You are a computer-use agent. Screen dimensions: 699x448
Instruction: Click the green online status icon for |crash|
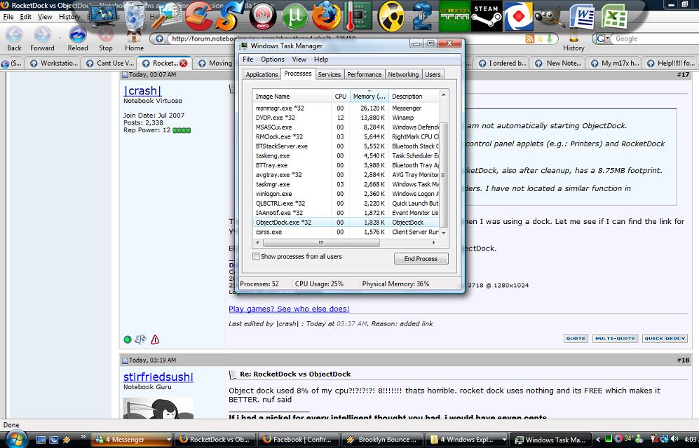click(128, 339)
